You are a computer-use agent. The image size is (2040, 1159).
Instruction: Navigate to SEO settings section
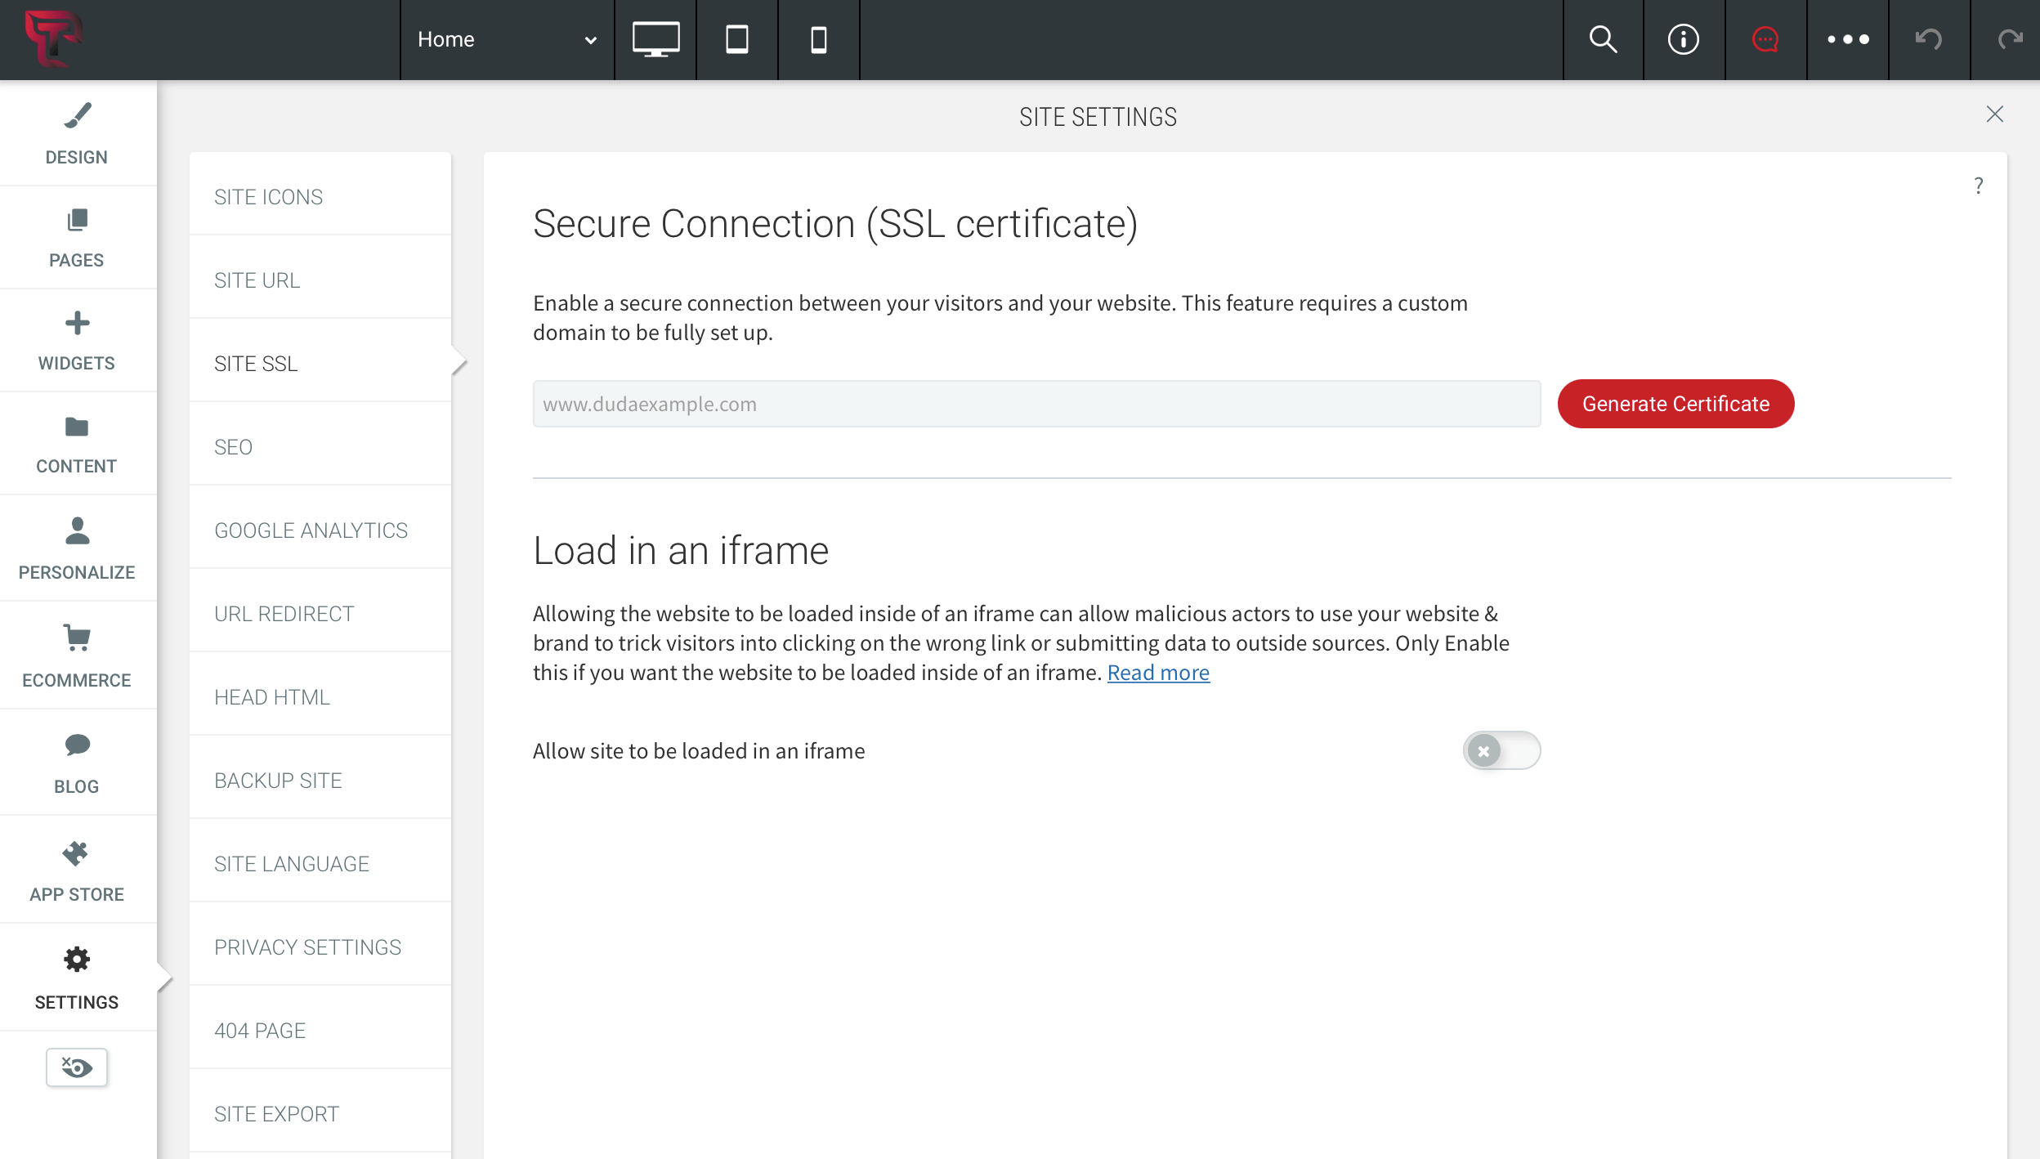pyautogui.click(x=233, y=445)
